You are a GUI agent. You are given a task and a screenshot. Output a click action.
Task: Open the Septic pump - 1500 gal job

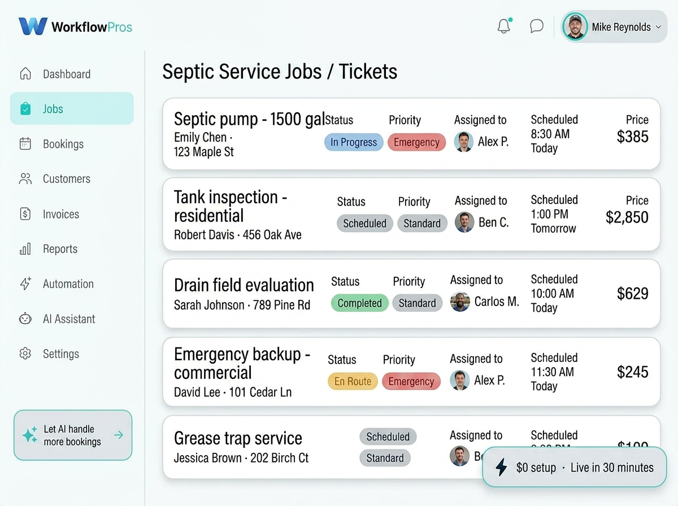pos(411,134)
